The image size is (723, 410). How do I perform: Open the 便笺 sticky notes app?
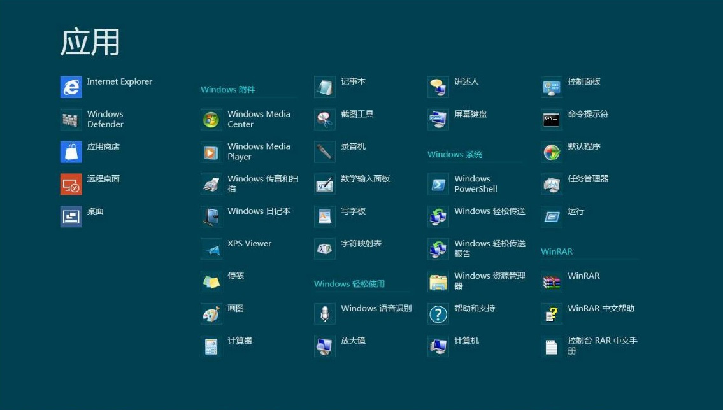point(211,281)
